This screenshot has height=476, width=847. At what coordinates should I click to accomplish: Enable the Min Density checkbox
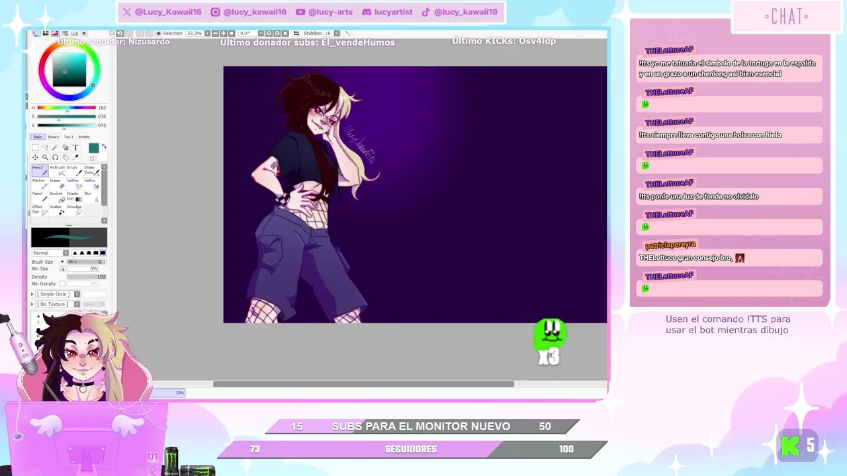coord(62,284)
